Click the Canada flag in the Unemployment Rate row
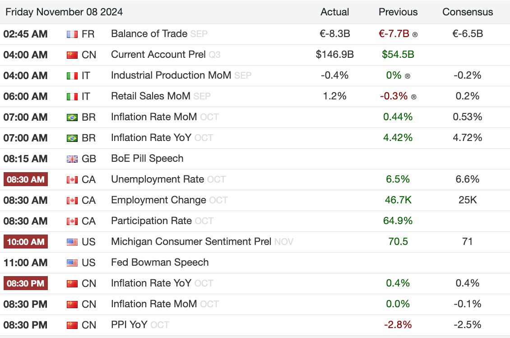The image size is (510, 338). click(x=72, y=179)
